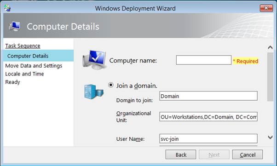
Task: Click the scroll down arrow
Action: point(270,137)
